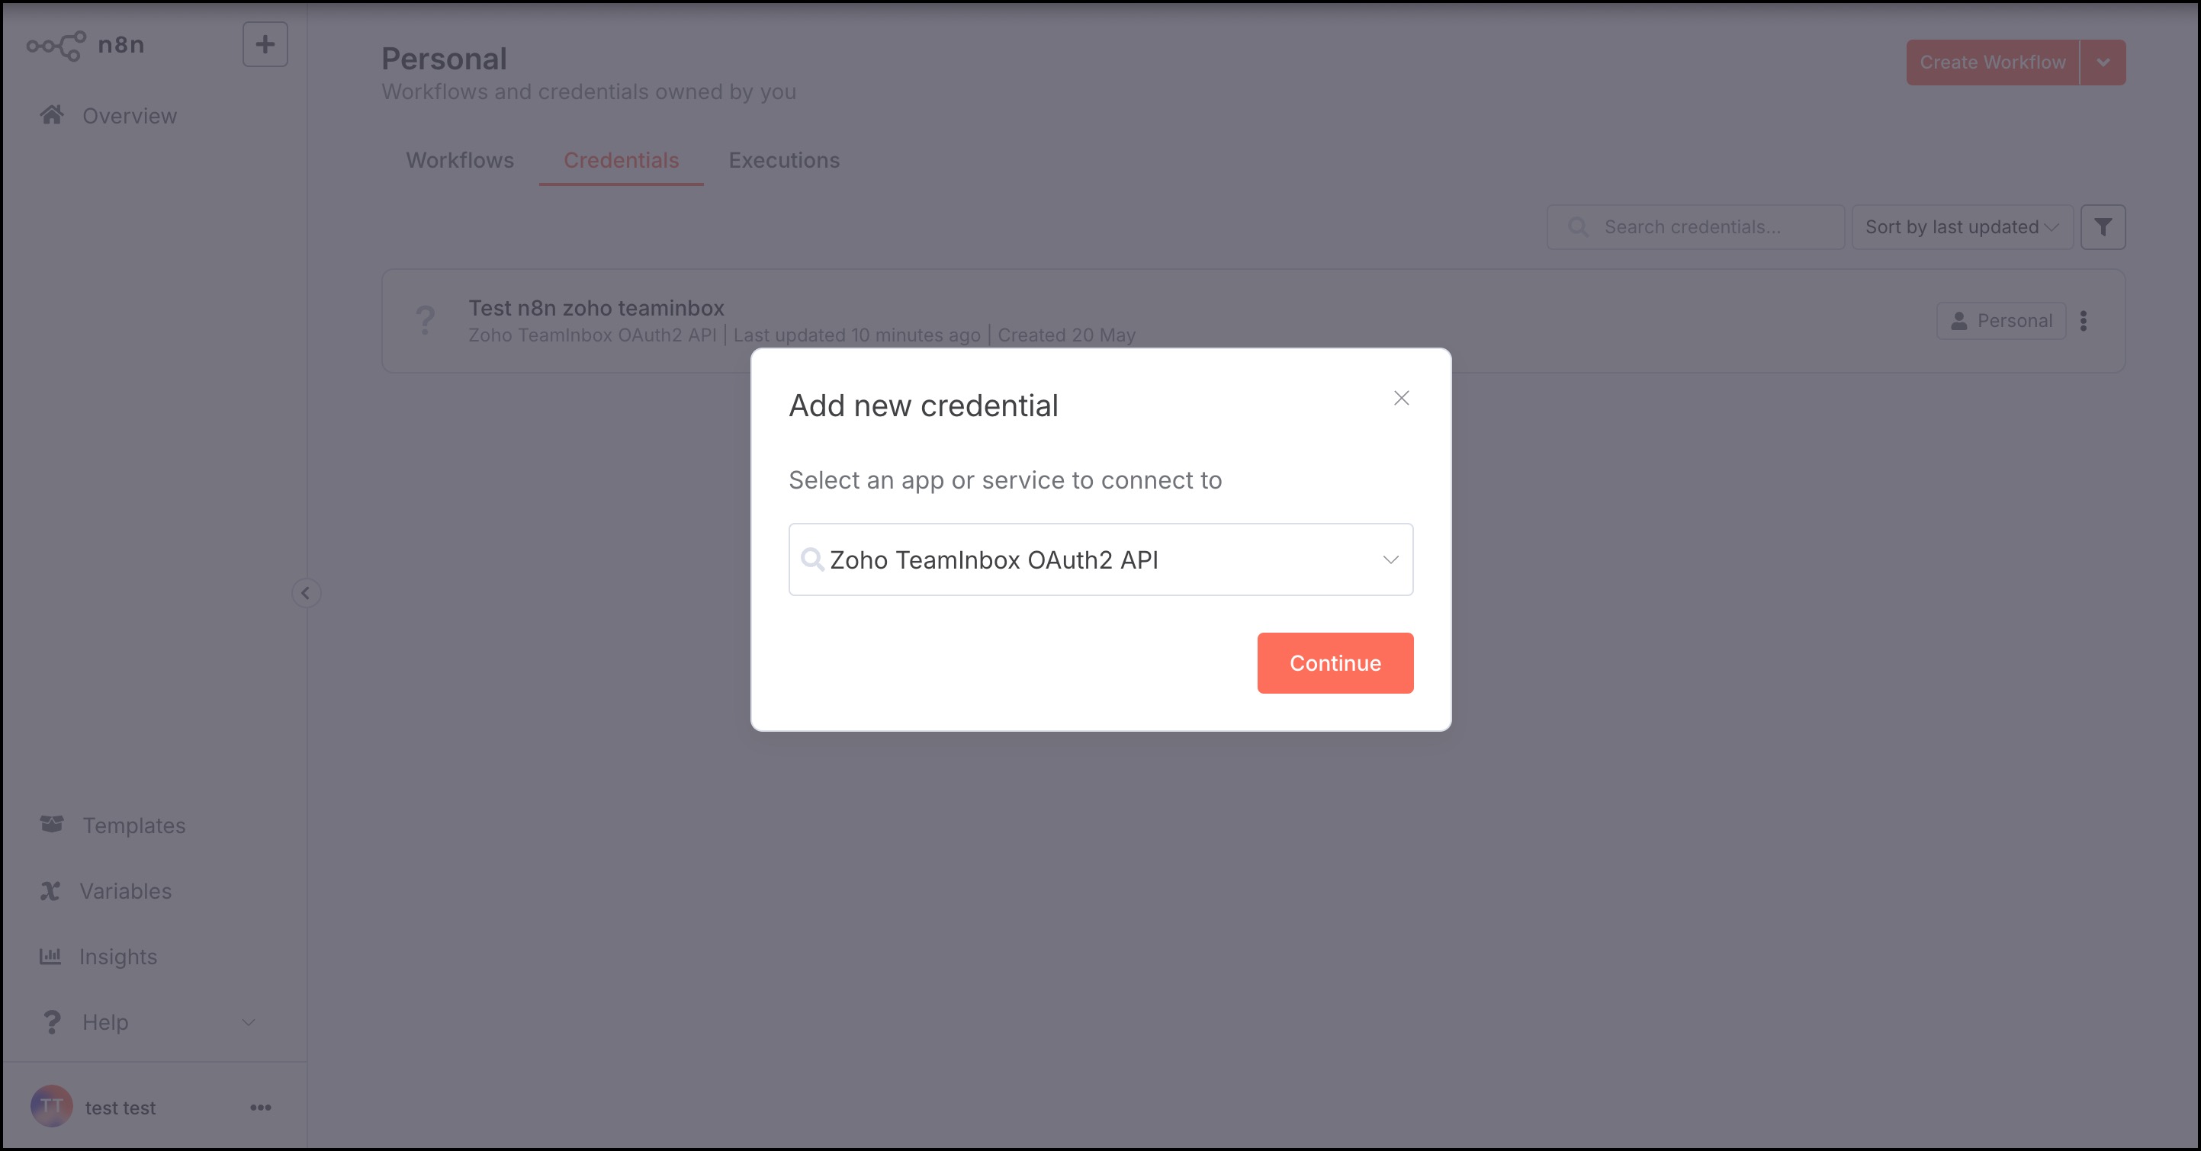
Task: Expand the app or service selection dropdown
Action: pyautogui.click(x=1390, y=559)
